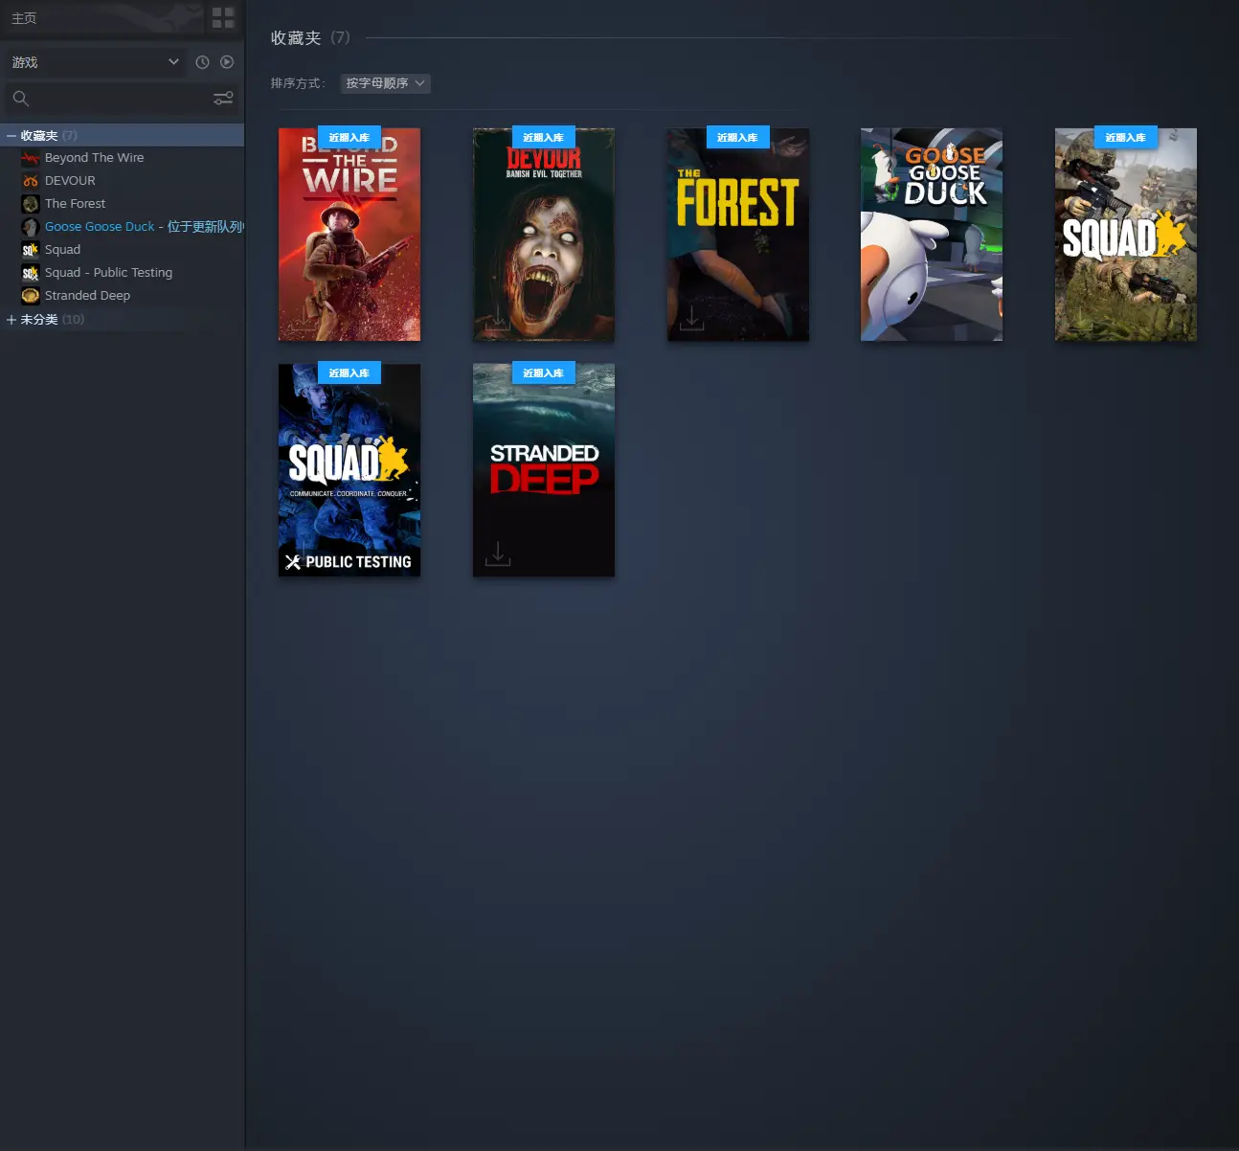Image resolution: width=1239 pixels, height=1151 pixels.
Task: Collapse the 收藏夹 sidebar section
Action: tap(11, 136)
